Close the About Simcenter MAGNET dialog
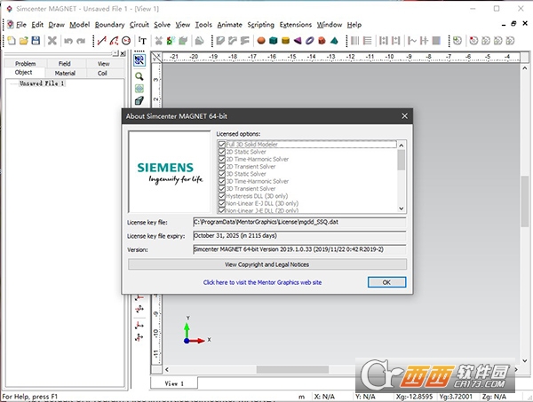Screen dimensions: 533x402 point(404,116)
